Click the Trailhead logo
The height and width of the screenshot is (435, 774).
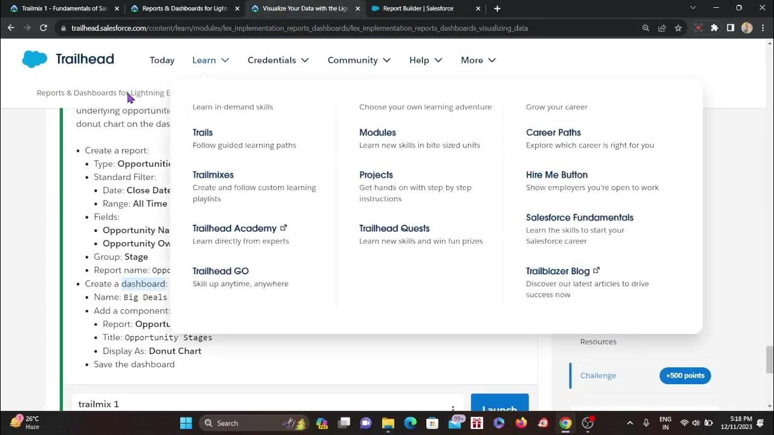click(x=68, y=59)
